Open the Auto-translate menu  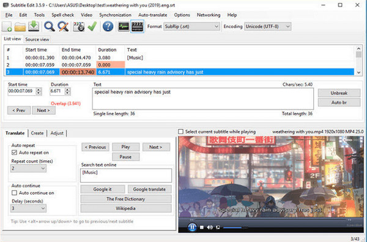coord(152,15)
